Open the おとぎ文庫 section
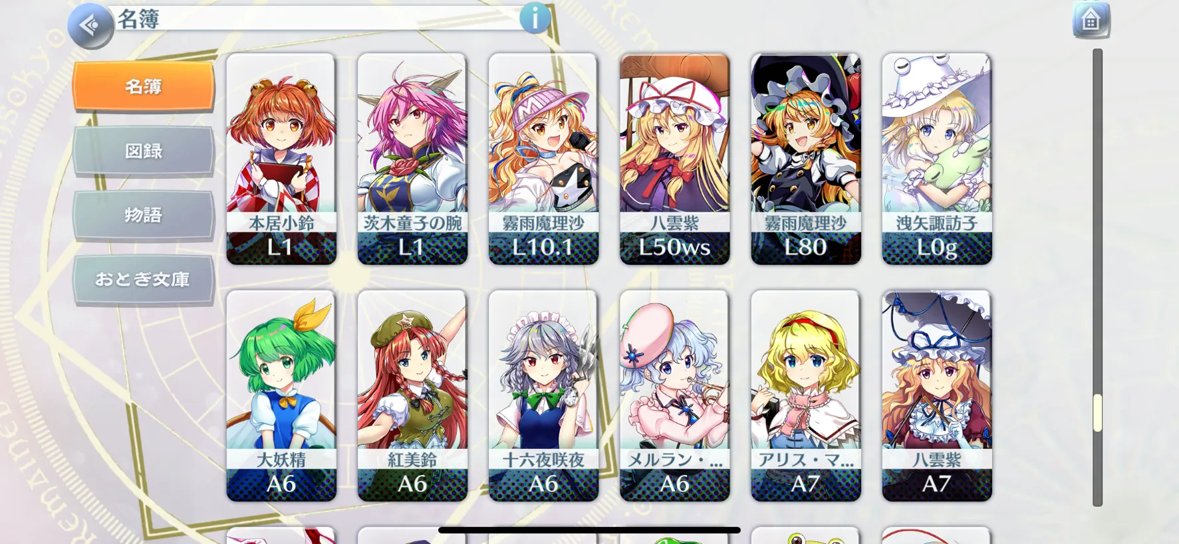Screen dimensions: 1179x544 144,280
